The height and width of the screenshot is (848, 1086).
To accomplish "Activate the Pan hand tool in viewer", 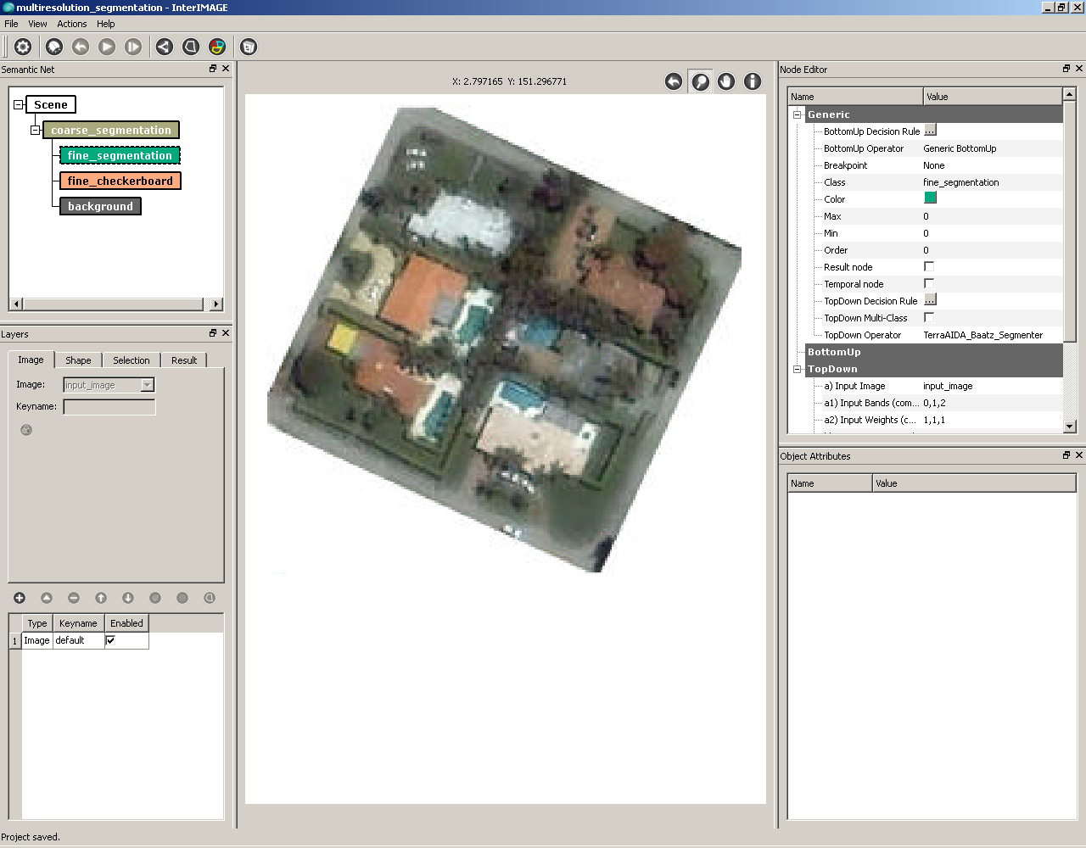I will tap(726, 81).
